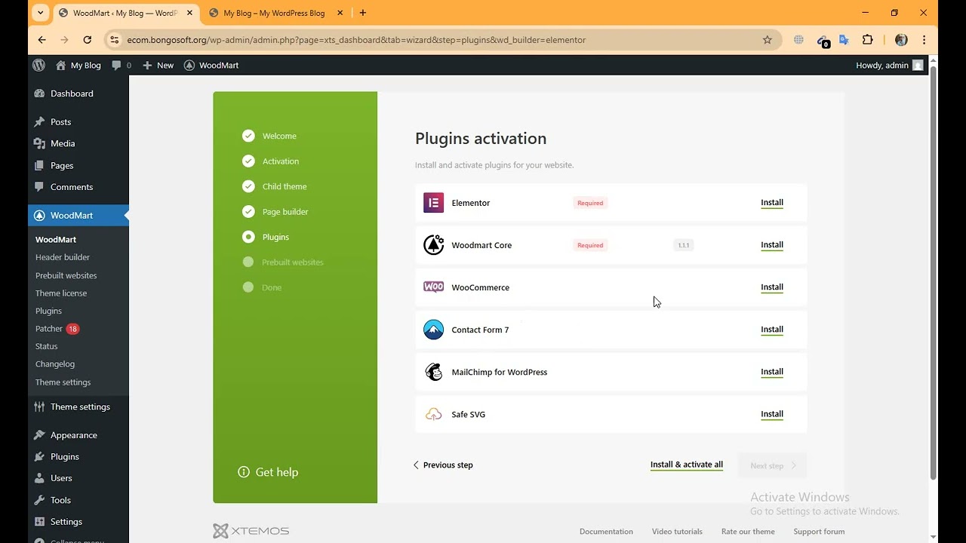Click the MailChimp monkey logo
Screen dimensions: 966x543
point(434,372)
